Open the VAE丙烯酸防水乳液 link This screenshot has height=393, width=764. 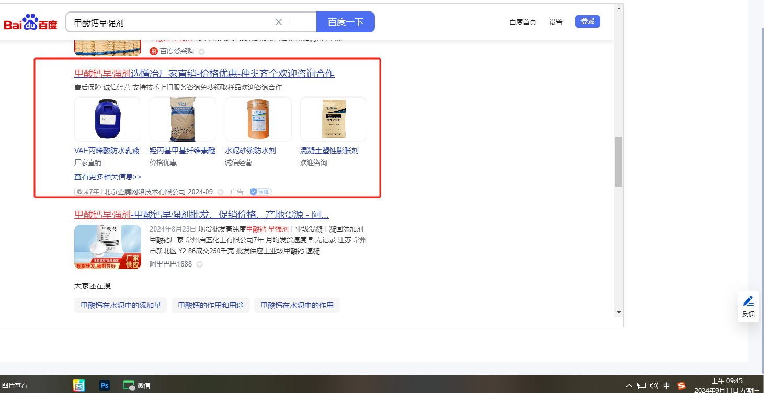point(107,151)
